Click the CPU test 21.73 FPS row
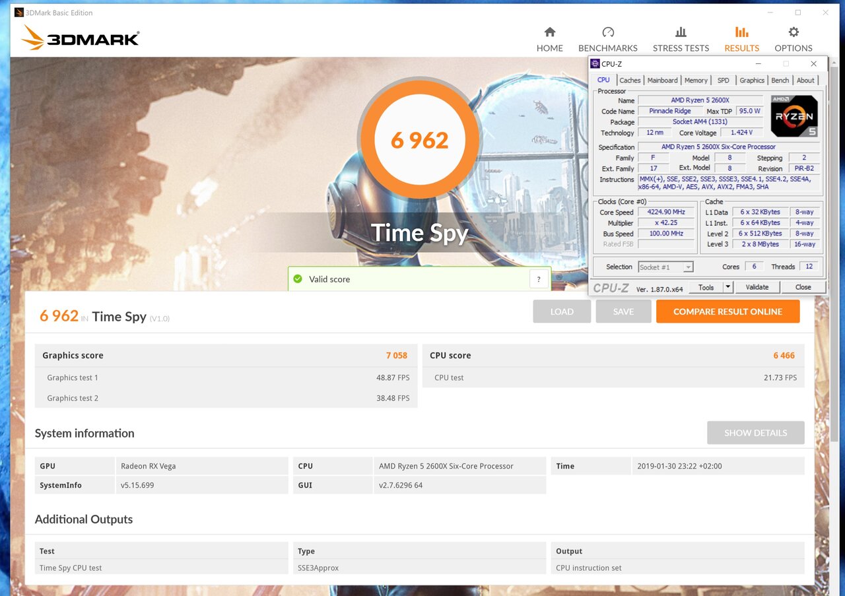Viewport: 845px width, 596px height. point(613,378)
